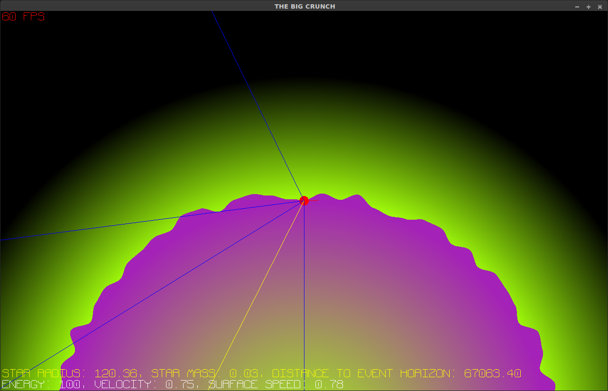Minimize the THE BIG CRUNCH window

(x=577, y=7)
